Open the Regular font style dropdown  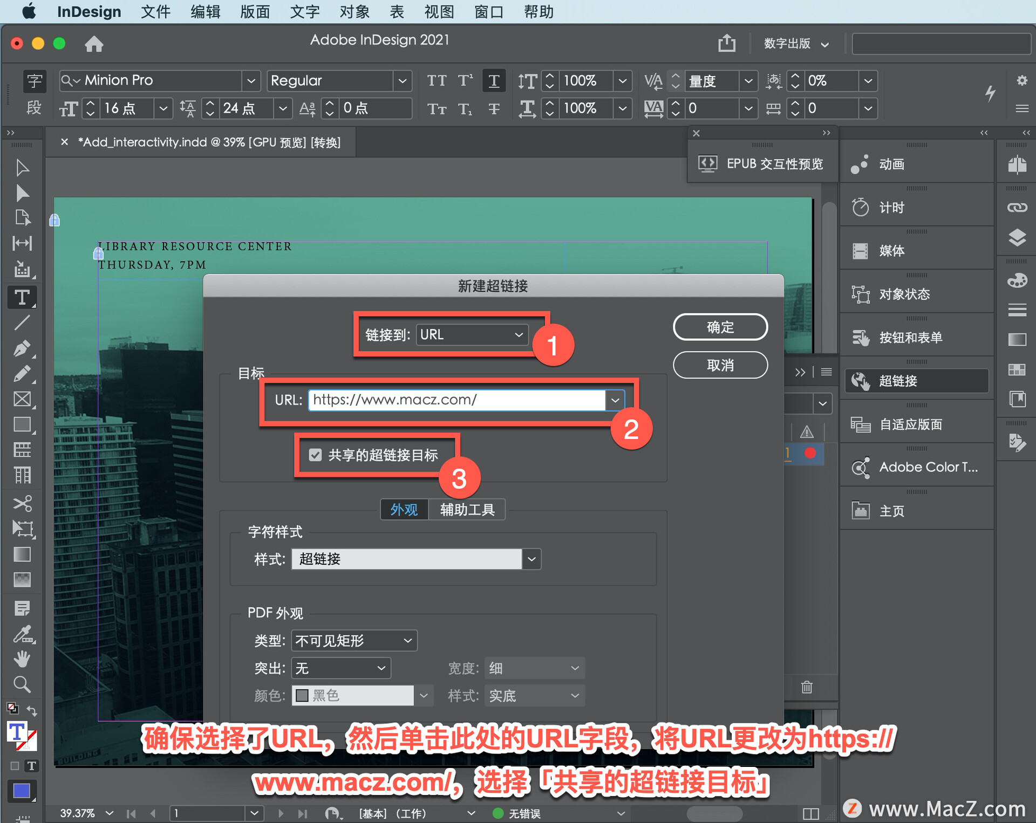(x=403, y=81)
